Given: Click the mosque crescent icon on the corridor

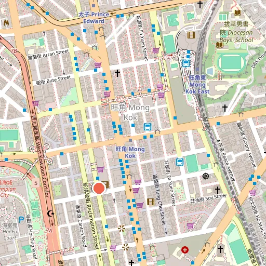Looking at the screenshot, I should point(50,214).
